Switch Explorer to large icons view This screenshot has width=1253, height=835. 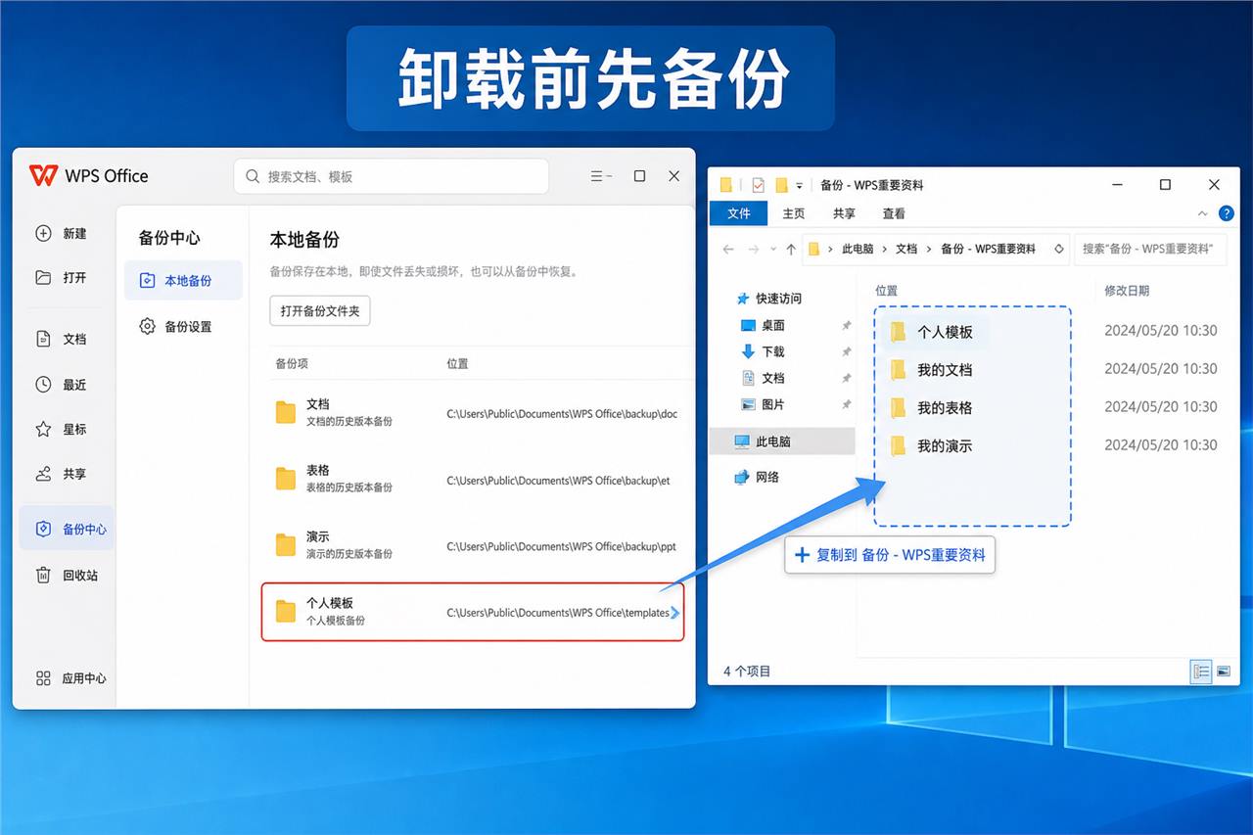(x=1224, y=671)
